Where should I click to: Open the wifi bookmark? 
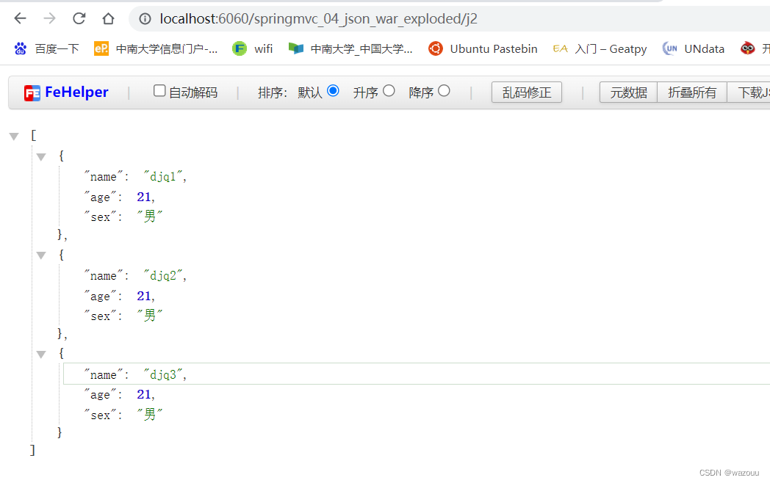pos(253,48)
